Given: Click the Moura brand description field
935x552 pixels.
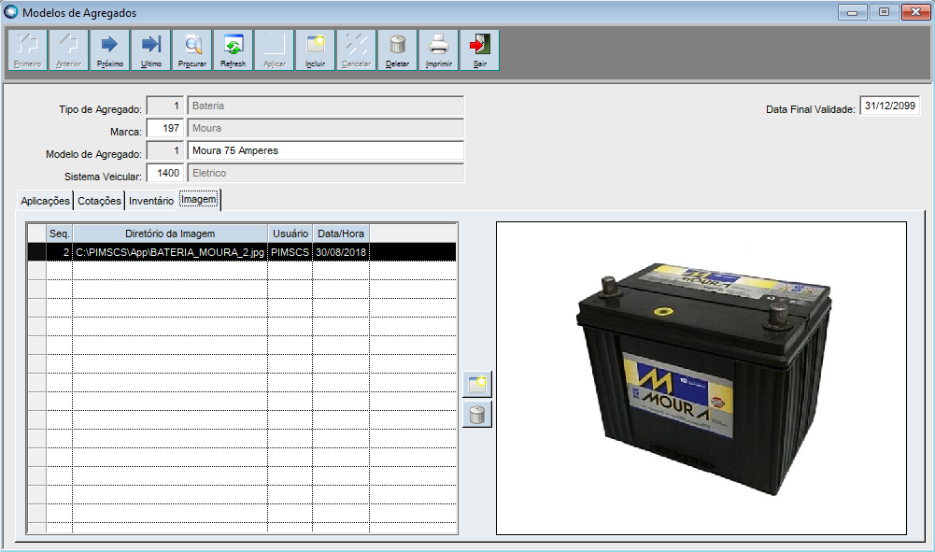Looking at the screenshot, I should pos(326,128).
